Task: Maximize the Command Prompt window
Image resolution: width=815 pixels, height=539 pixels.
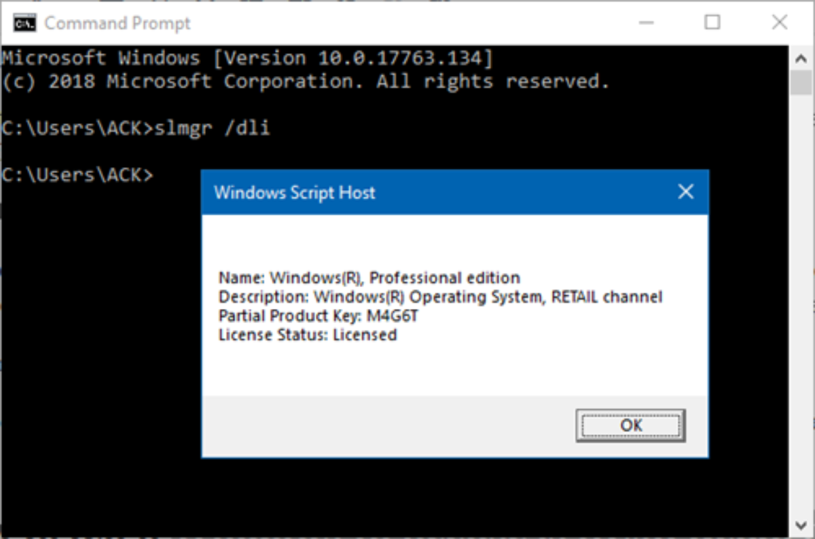Action: (712, 23)
